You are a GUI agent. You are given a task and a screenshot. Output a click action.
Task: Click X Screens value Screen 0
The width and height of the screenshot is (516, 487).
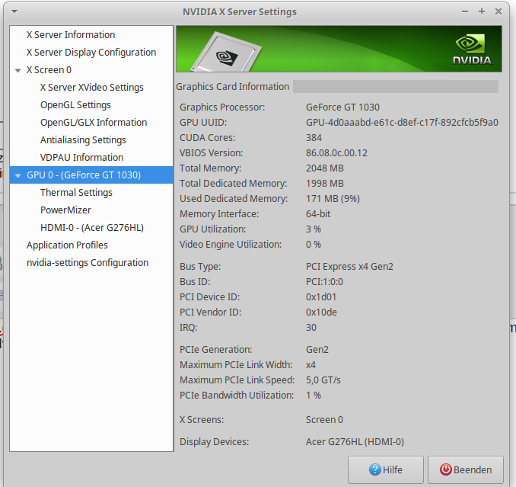click(x=324, y=419)
